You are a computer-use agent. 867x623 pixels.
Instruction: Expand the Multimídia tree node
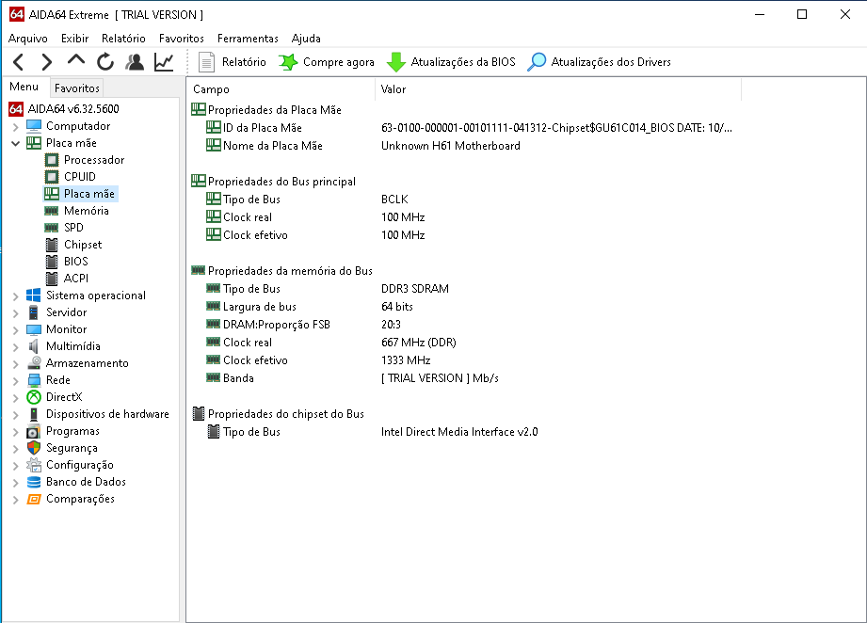[15, 347]
